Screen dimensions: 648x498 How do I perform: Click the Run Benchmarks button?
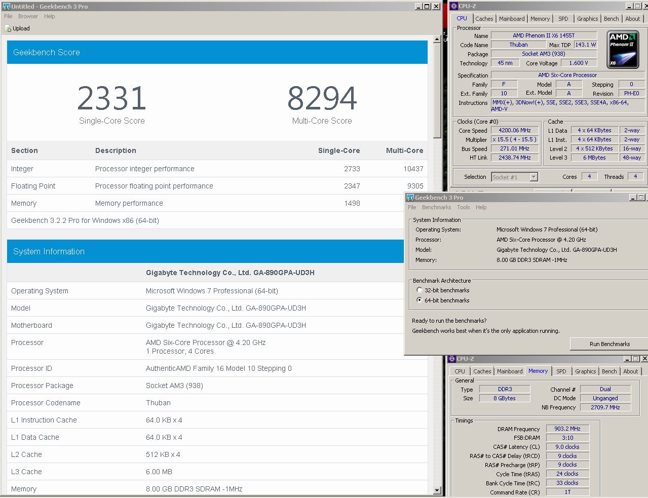tap(609, 344)
